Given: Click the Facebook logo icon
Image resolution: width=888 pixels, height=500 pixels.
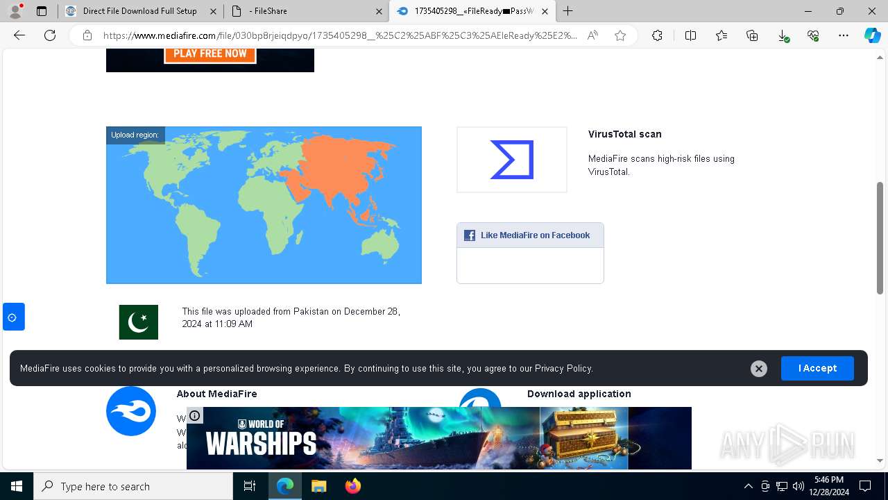Looking at the screenshot, I should 470,235.
